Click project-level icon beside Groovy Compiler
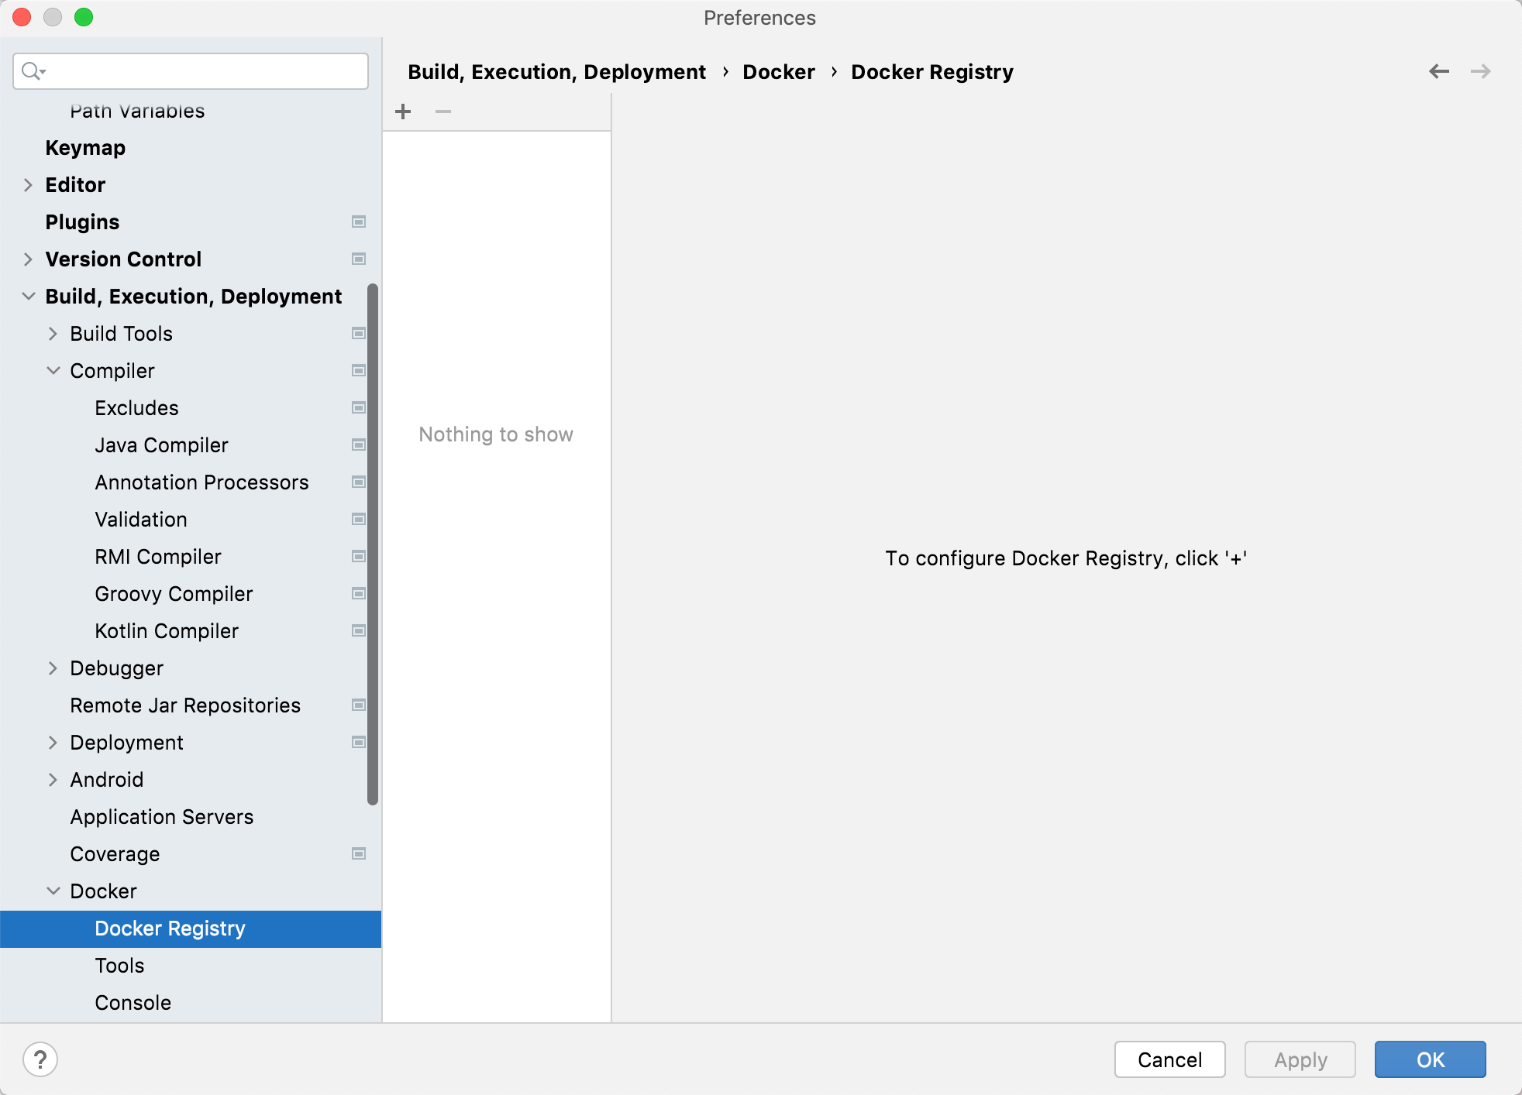 pyautogui.click(x=359, y=594)
